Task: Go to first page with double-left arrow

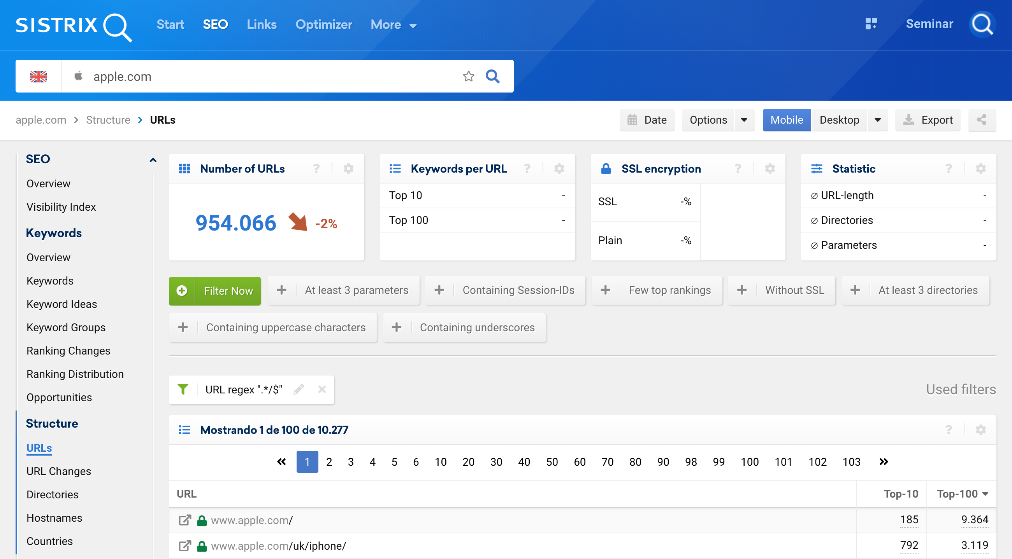Action: (281, 462)
